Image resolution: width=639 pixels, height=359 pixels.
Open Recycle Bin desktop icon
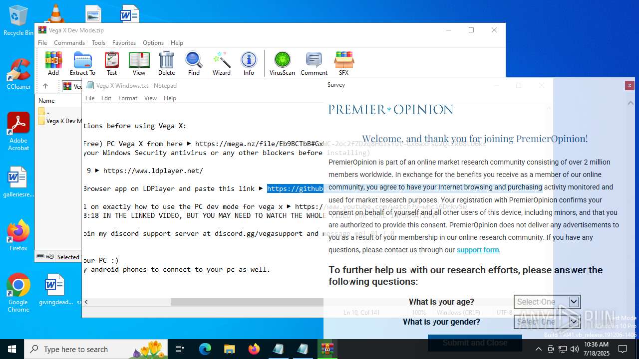click(x=18, y=20)
